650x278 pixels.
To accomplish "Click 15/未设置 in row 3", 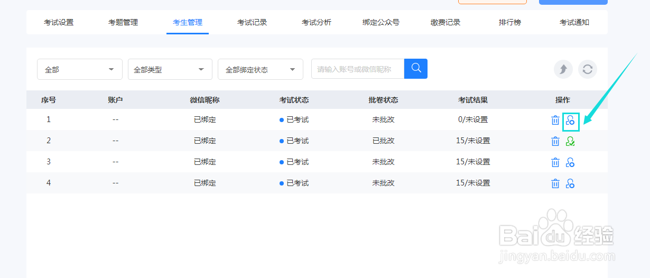I will [x=473, y=162].
